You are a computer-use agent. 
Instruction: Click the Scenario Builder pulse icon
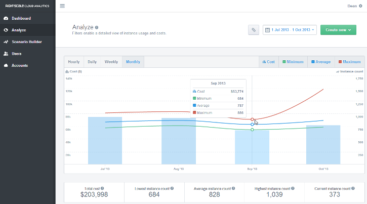(6, 42)
